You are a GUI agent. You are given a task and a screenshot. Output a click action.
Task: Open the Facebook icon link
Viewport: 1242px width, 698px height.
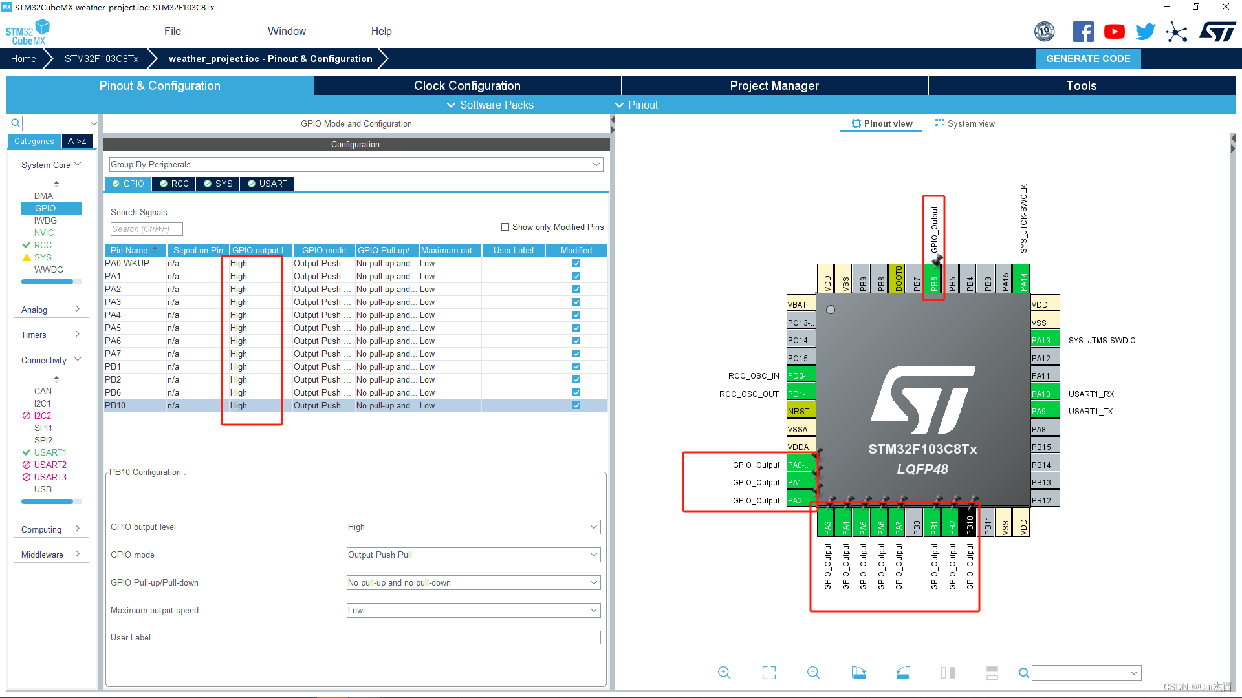click(1083, 32)
